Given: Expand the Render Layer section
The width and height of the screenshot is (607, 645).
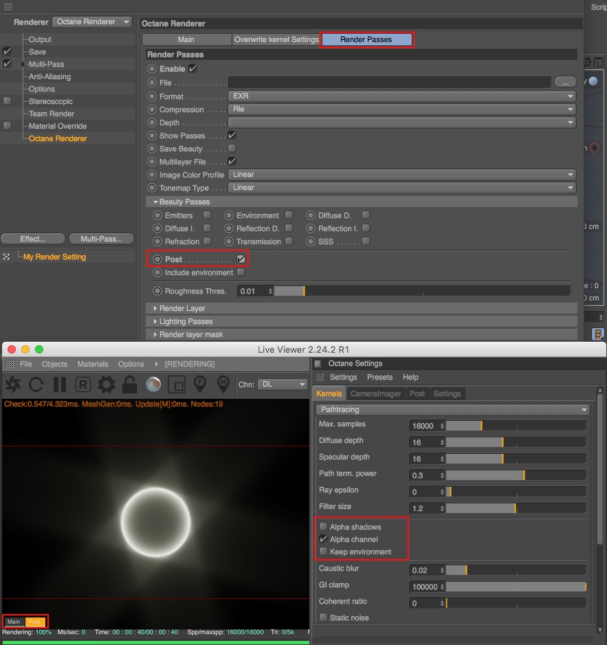Looking at the screenshot, I should pos(155,309).
